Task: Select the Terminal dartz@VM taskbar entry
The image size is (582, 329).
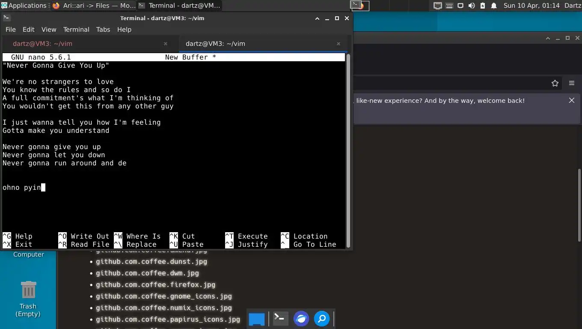Action: tap(180, 6)
